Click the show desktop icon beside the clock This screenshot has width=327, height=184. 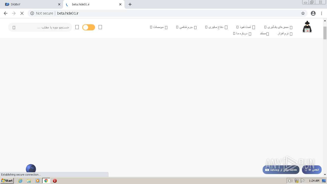pos(324,181)
